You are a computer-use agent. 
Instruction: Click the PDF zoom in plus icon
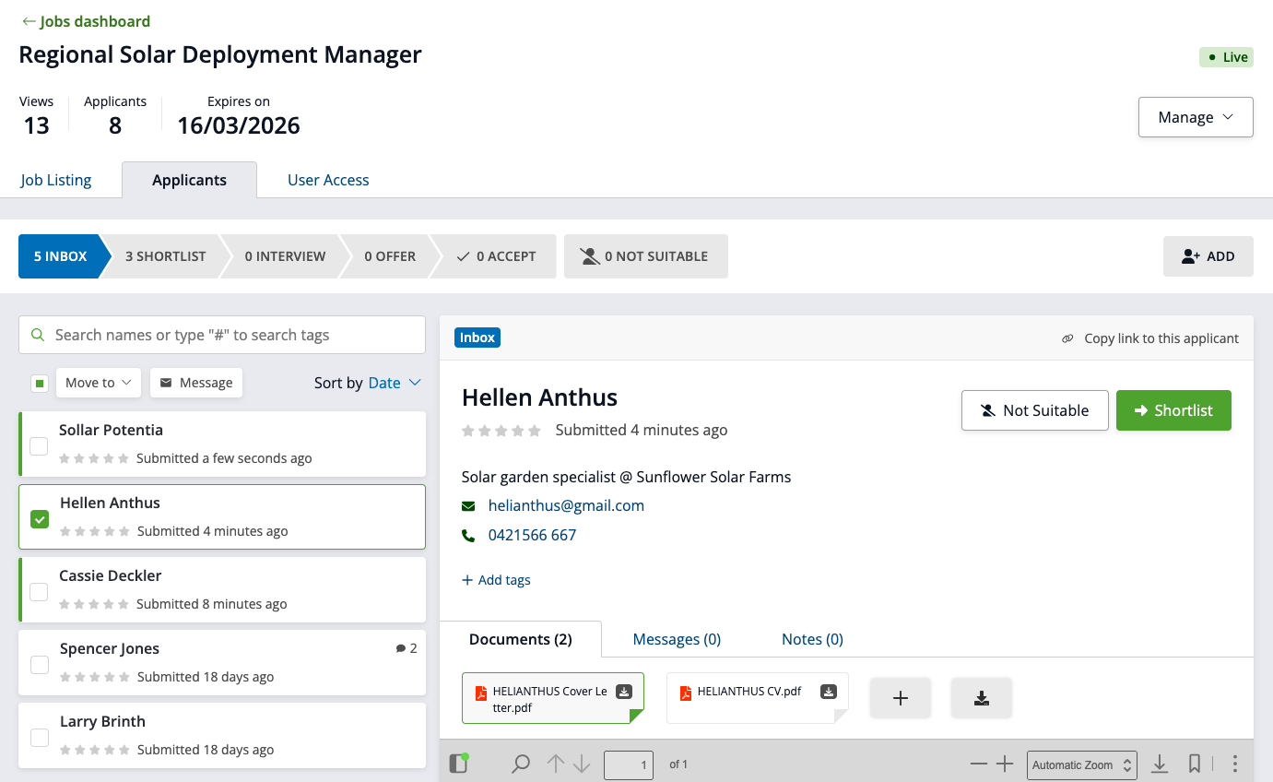click(x=1005, y=764)
